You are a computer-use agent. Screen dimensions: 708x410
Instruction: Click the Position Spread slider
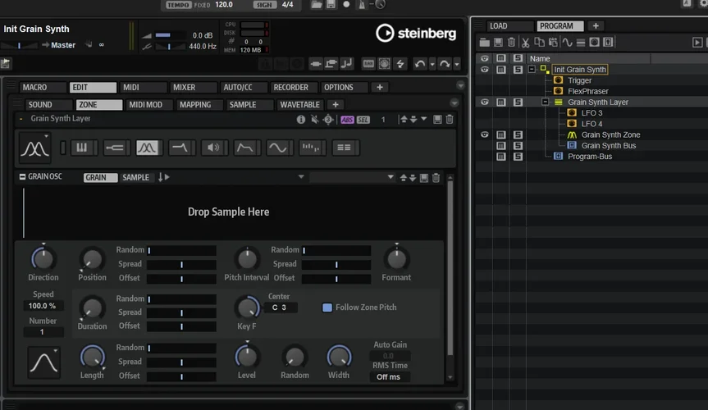181,264
